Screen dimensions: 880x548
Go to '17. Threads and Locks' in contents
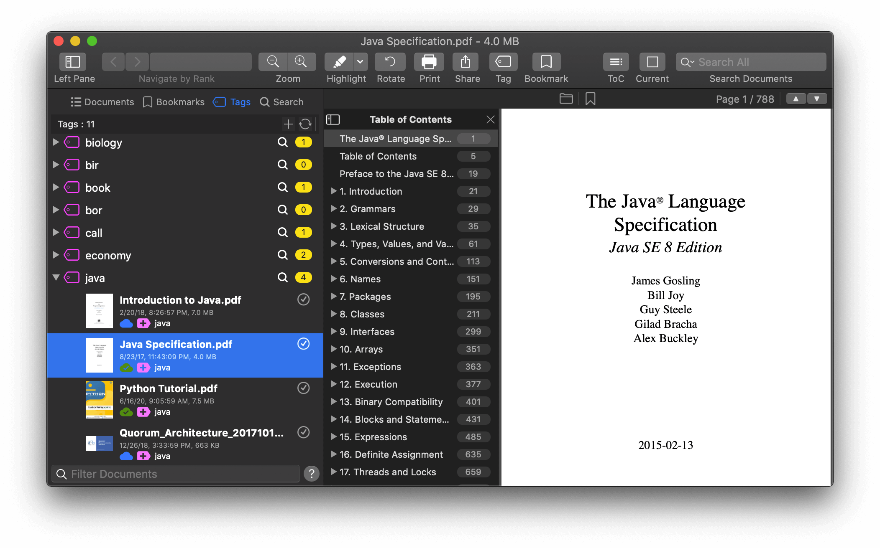tap(411, 472)
